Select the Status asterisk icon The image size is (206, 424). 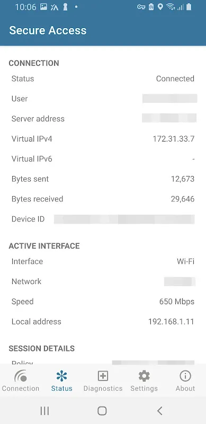[x=61, y=376]
